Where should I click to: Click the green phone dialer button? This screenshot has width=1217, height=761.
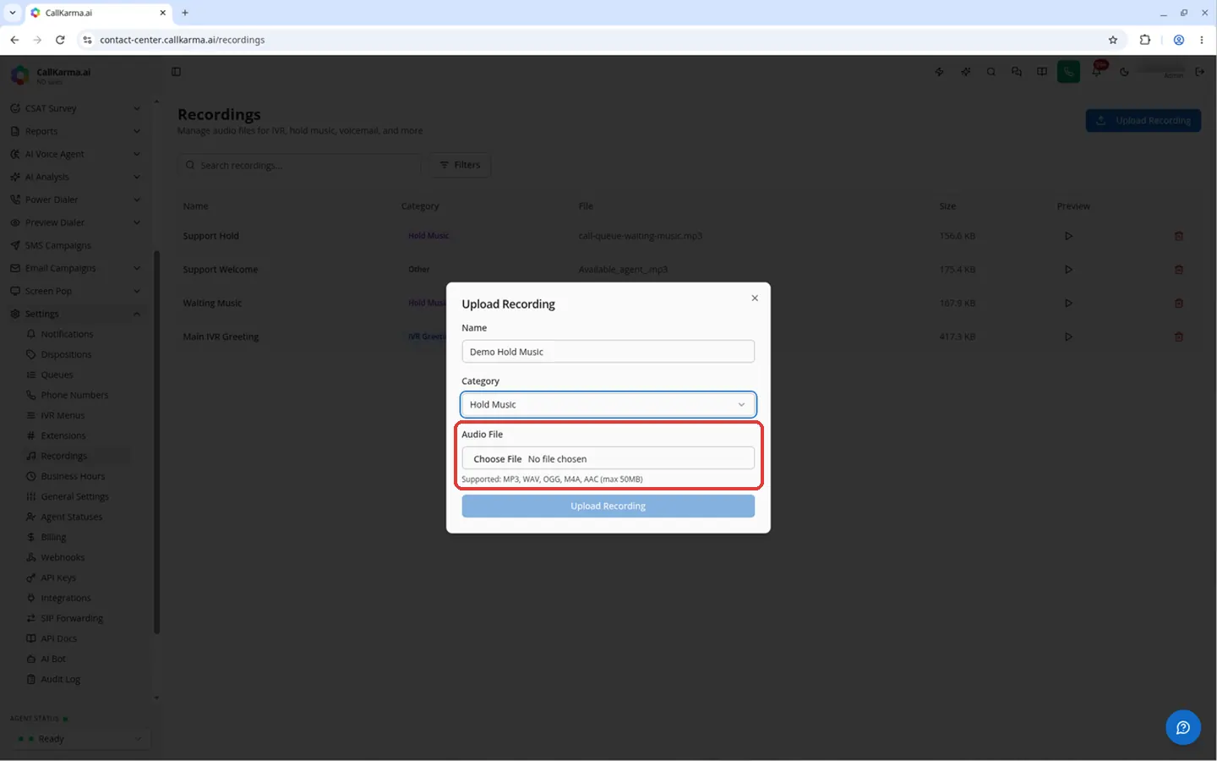(x=1068, y=72)
